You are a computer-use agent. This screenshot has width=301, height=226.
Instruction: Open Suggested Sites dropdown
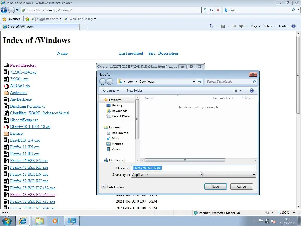click(60, 19)
